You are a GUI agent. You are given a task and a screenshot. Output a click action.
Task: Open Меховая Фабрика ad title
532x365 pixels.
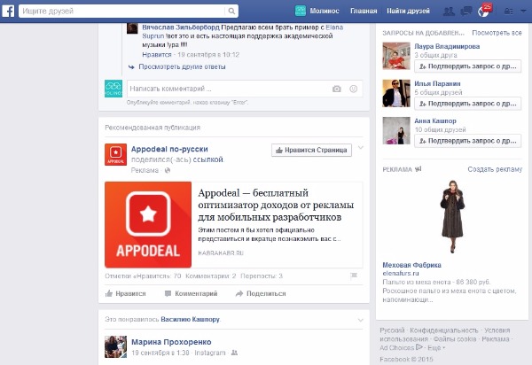[x=411, y=265]
